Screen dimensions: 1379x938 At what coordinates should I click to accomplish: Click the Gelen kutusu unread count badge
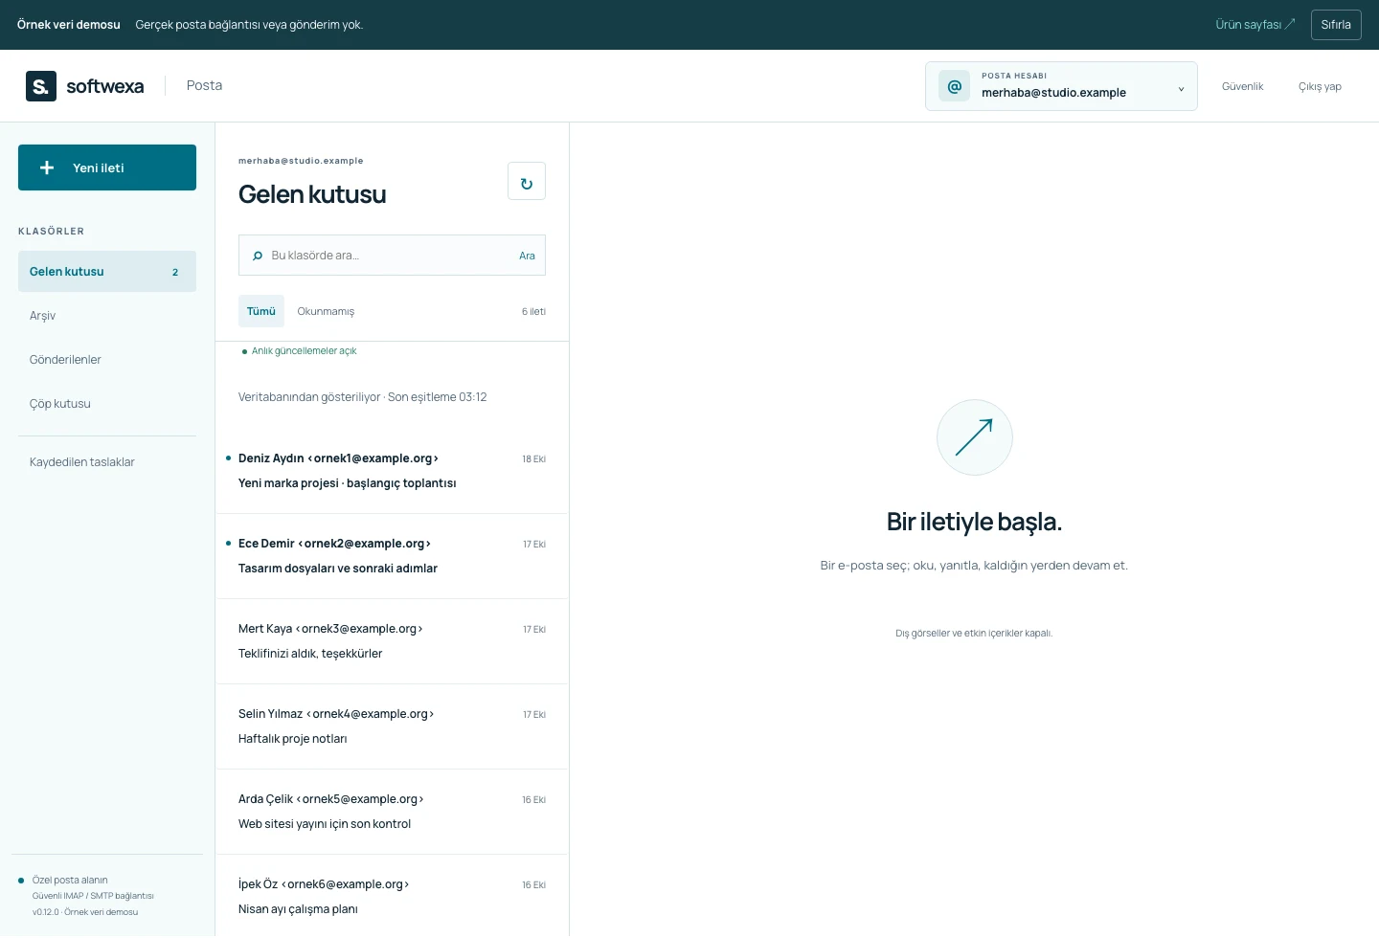[175, 273]
